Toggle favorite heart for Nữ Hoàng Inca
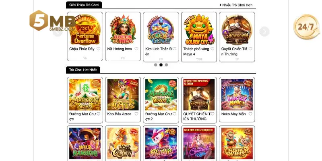This screenshot has height=161, width=322. [x=136, y=49]
